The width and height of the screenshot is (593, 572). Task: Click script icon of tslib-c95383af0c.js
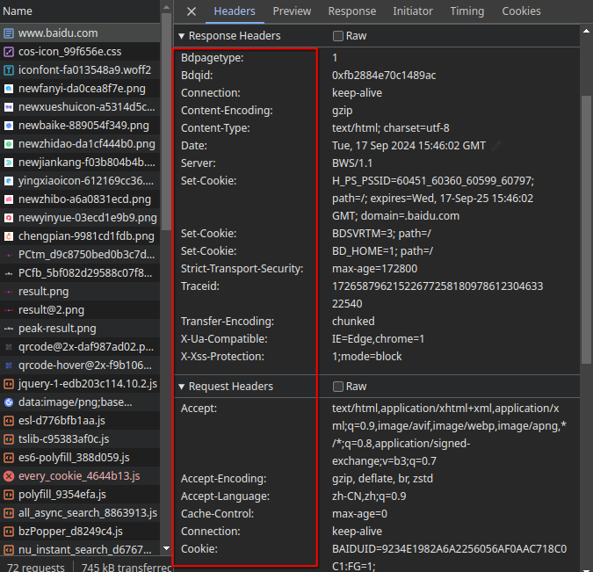click(x=9, y=439)
